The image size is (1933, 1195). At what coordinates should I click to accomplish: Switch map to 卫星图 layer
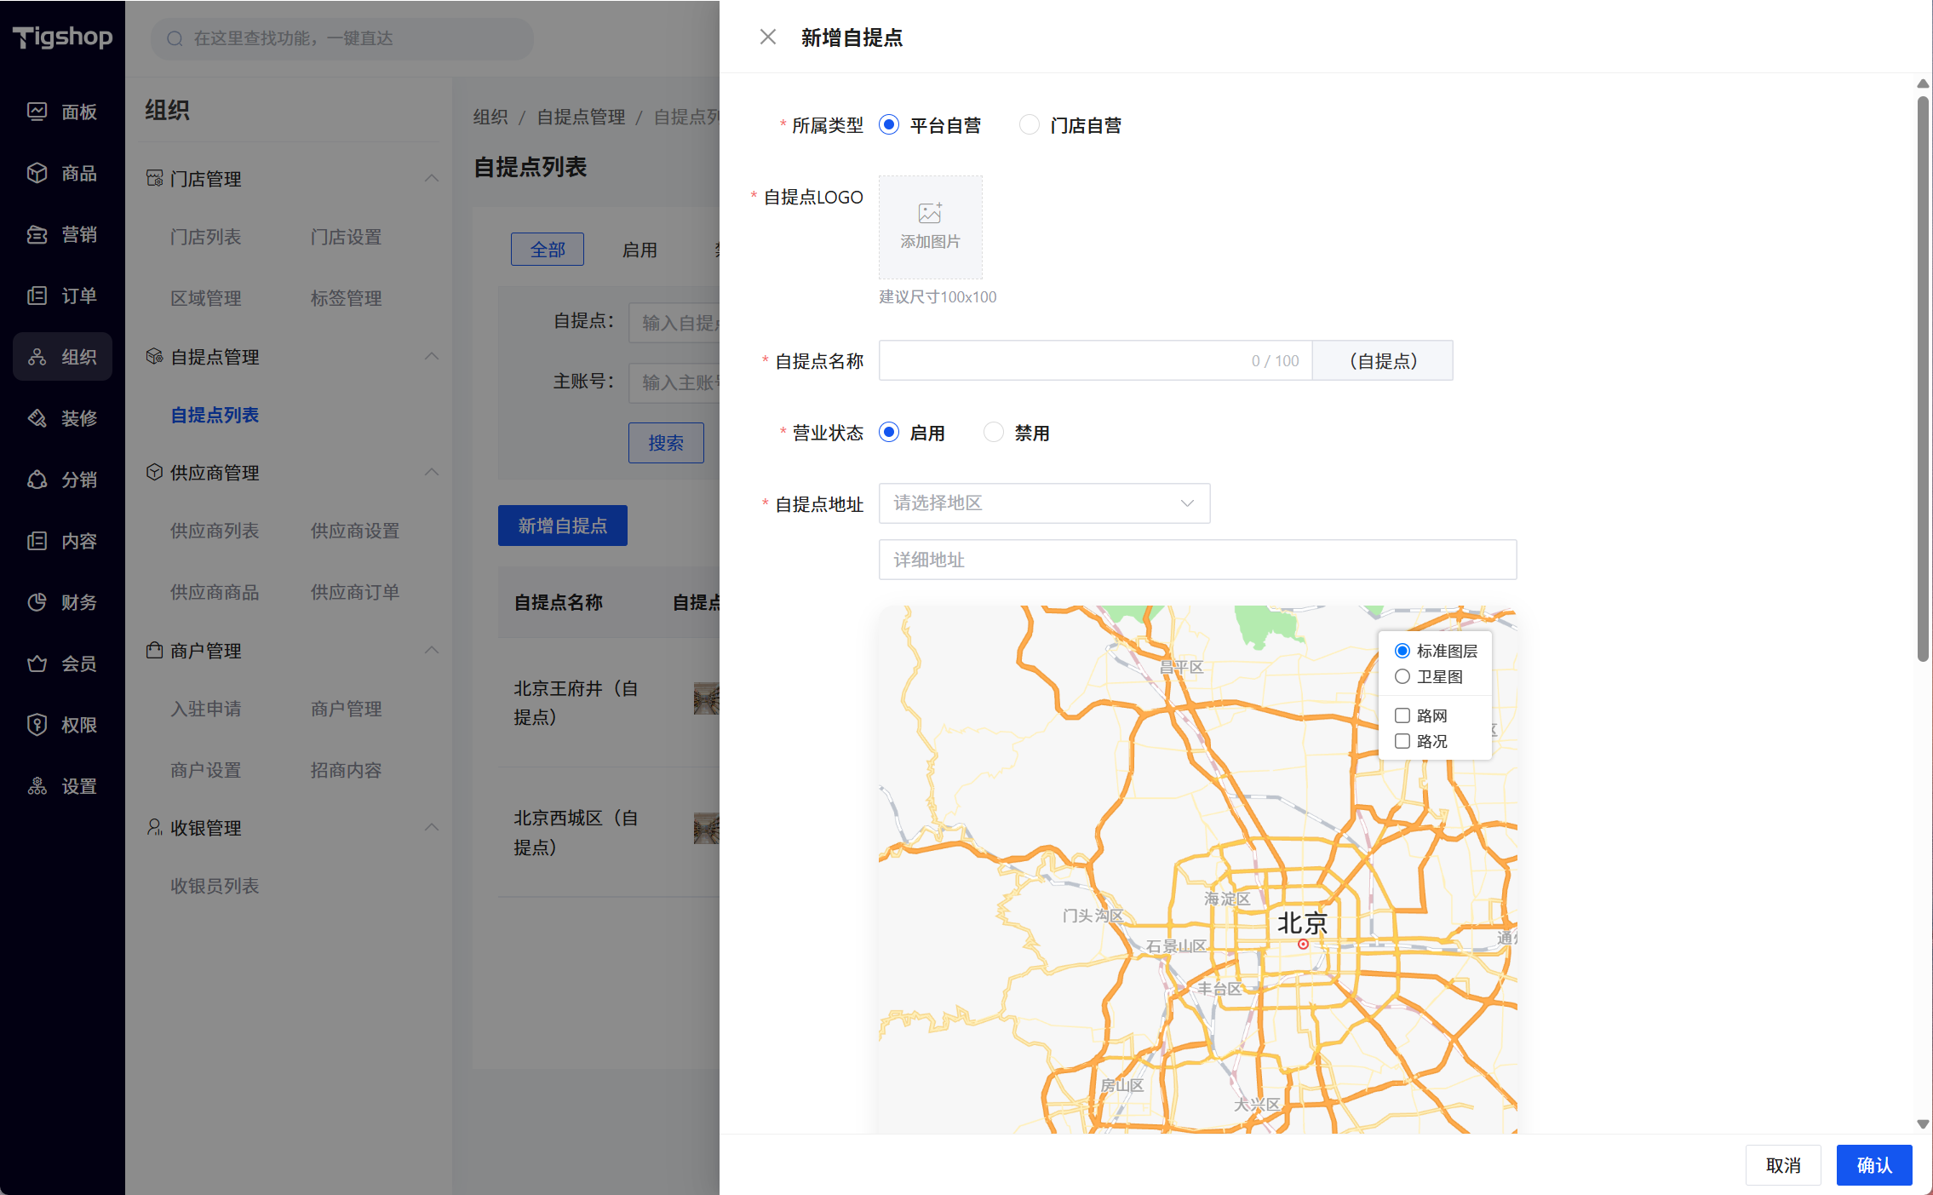click(x=1402, y=676)
